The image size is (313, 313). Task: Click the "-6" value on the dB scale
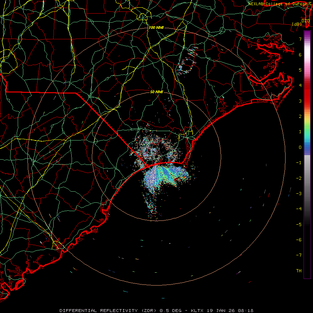point(299,240)
